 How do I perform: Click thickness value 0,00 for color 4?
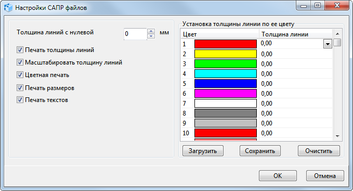tap(267, 74)
